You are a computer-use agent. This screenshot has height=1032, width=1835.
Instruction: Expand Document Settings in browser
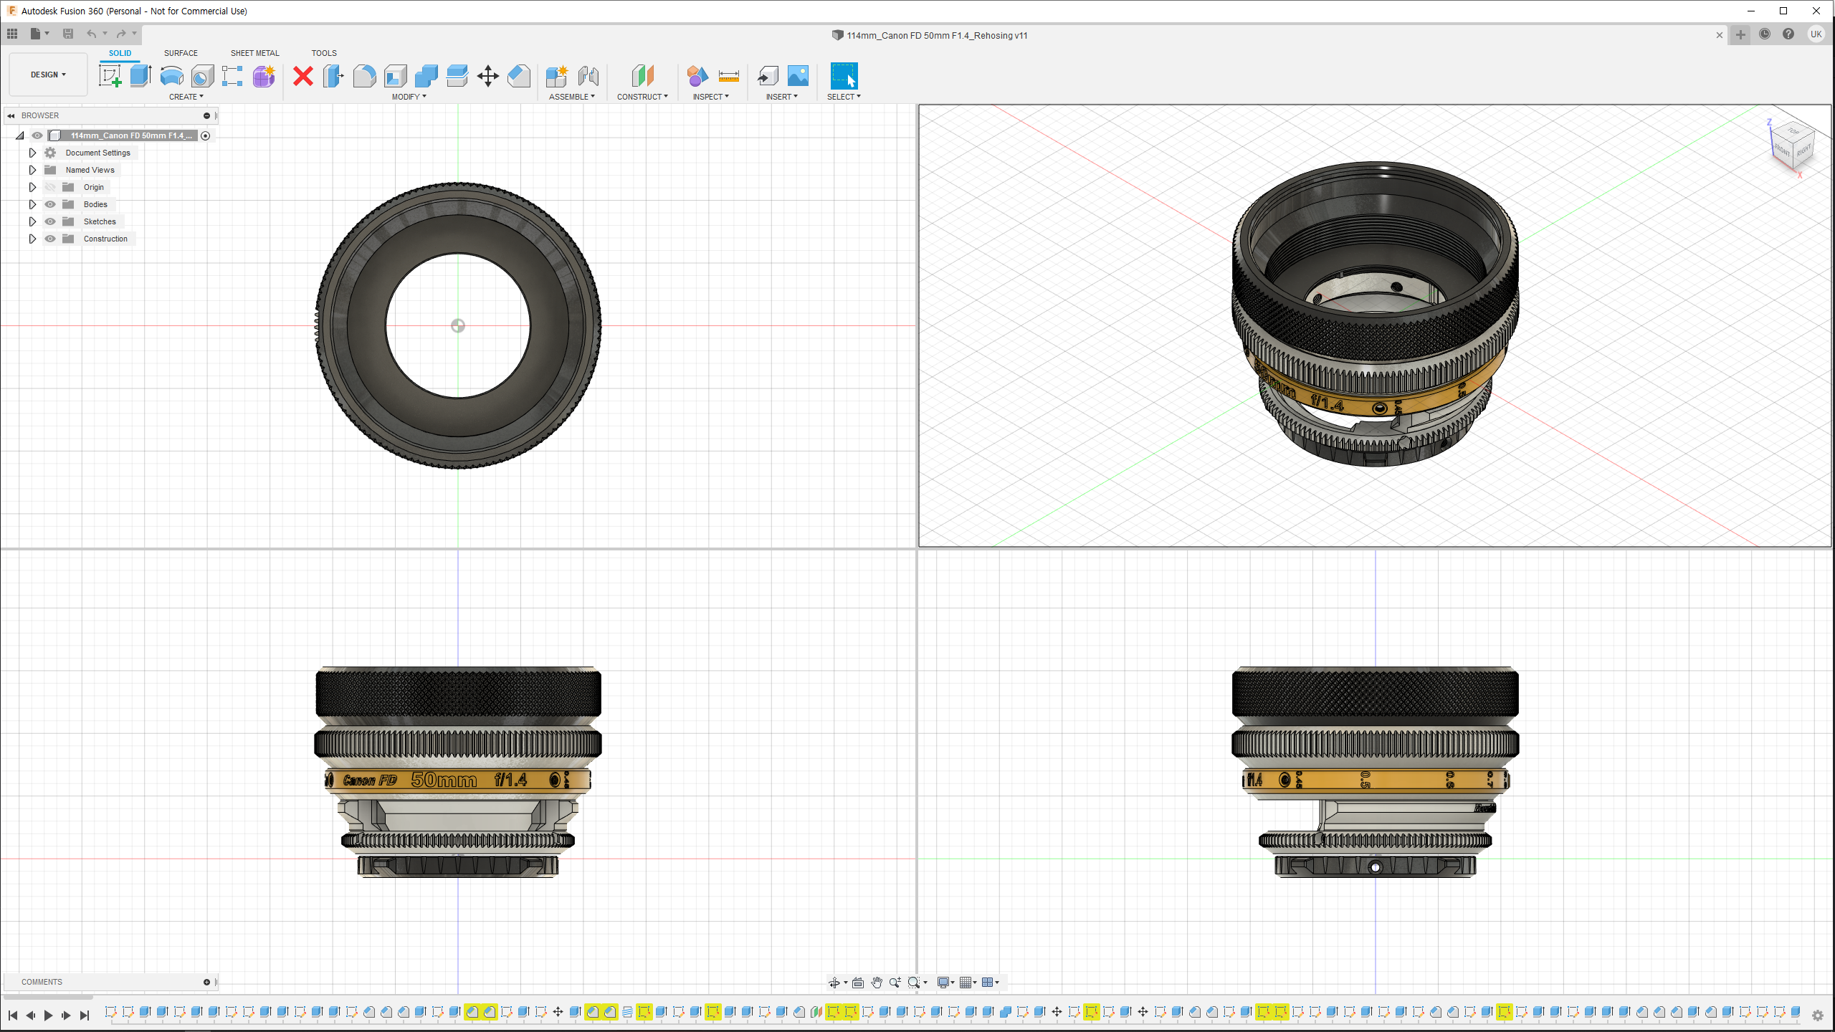[32, 153]
